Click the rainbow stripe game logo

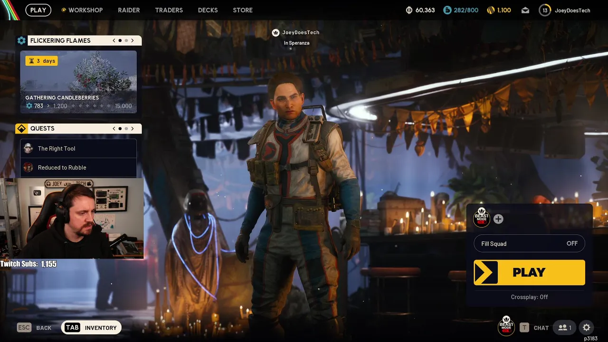(x=9, y=10)
